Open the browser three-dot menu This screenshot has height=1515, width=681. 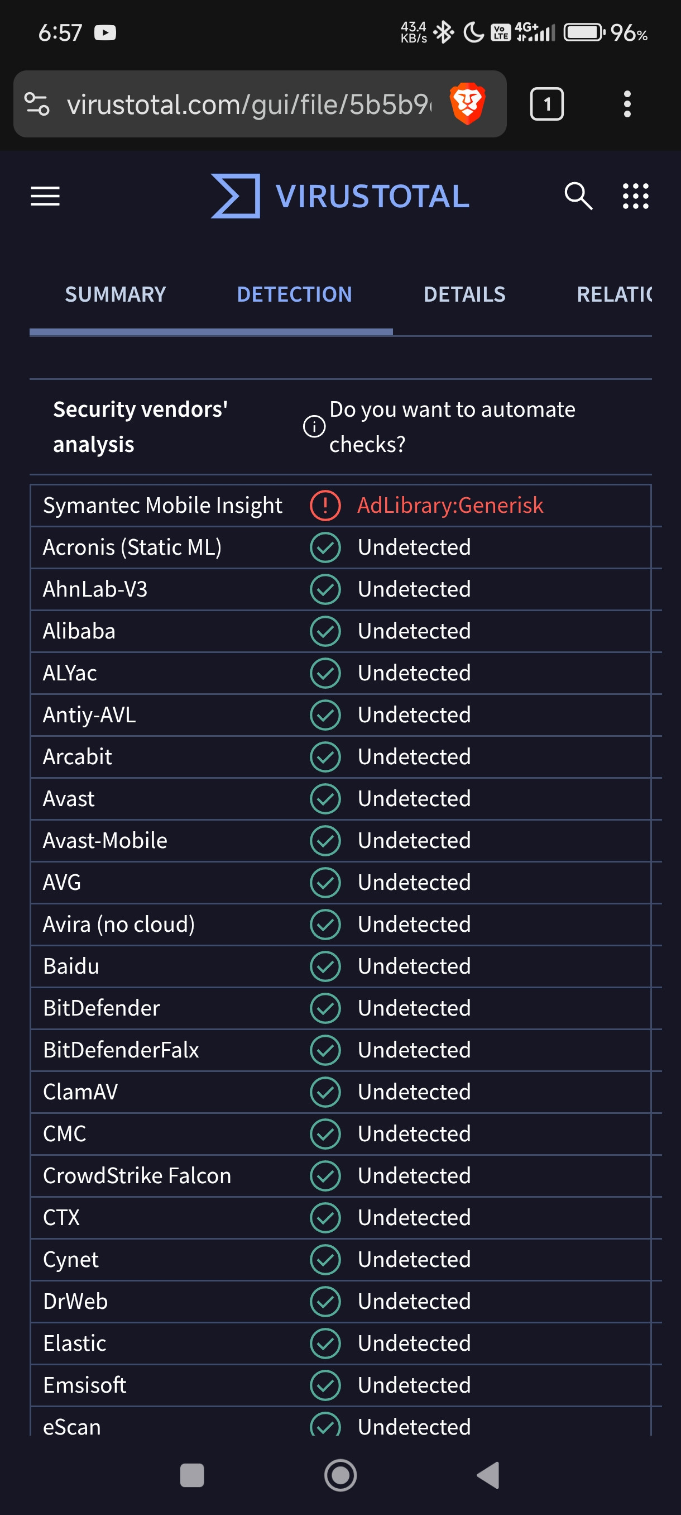point(627,104)
